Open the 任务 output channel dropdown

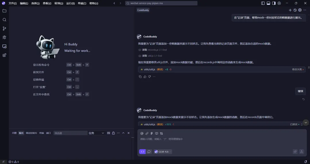96,133
